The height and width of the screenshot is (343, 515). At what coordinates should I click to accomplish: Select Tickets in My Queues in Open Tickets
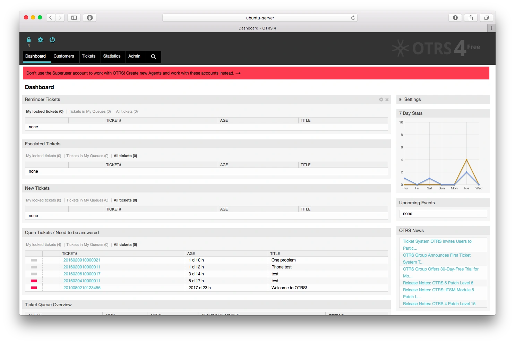(x=87, y=245)
